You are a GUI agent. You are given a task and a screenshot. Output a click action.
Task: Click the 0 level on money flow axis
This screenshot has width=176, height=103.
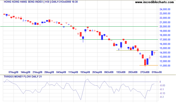(x=160, y=82)
